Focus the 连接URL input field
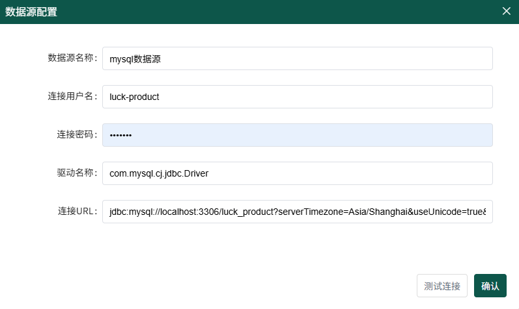519x309 pixels. tap(297, 212)
